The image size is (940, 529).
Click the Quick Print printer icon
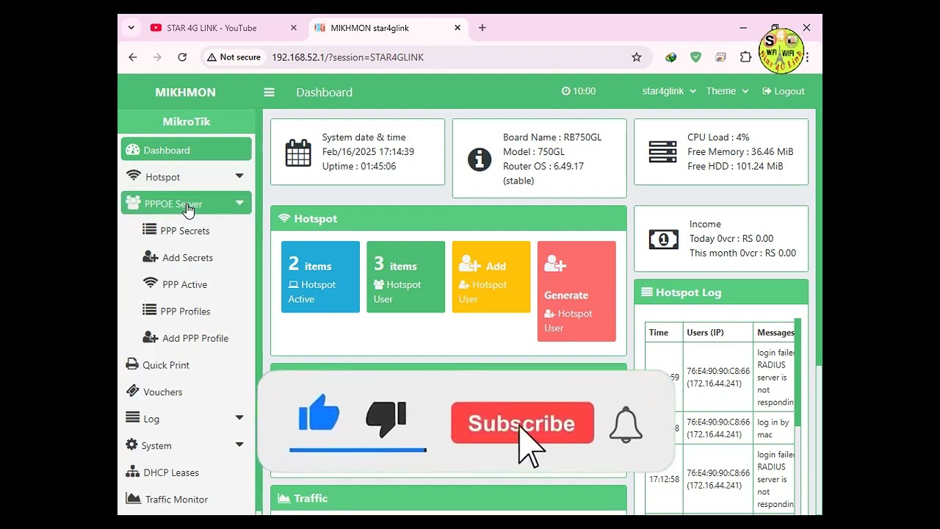132,364
